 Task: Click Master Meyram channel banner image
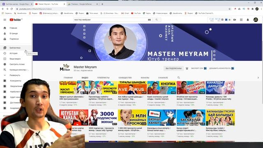click(147, 42)
